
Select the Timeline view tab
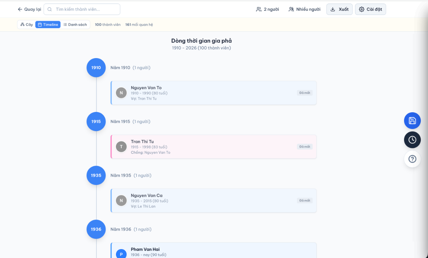(48, 25)
